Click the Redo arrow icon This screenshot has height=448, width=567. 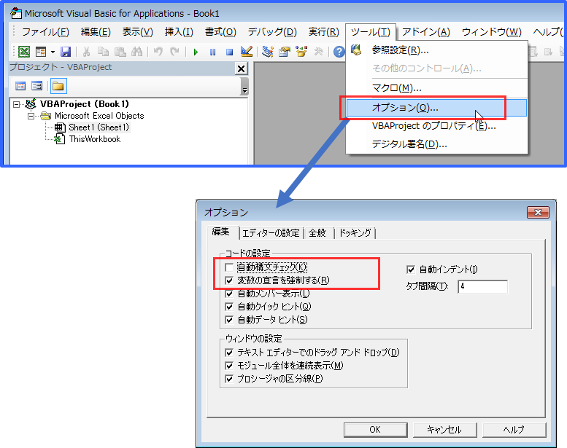pyautogui.click(x=174, y=52)
